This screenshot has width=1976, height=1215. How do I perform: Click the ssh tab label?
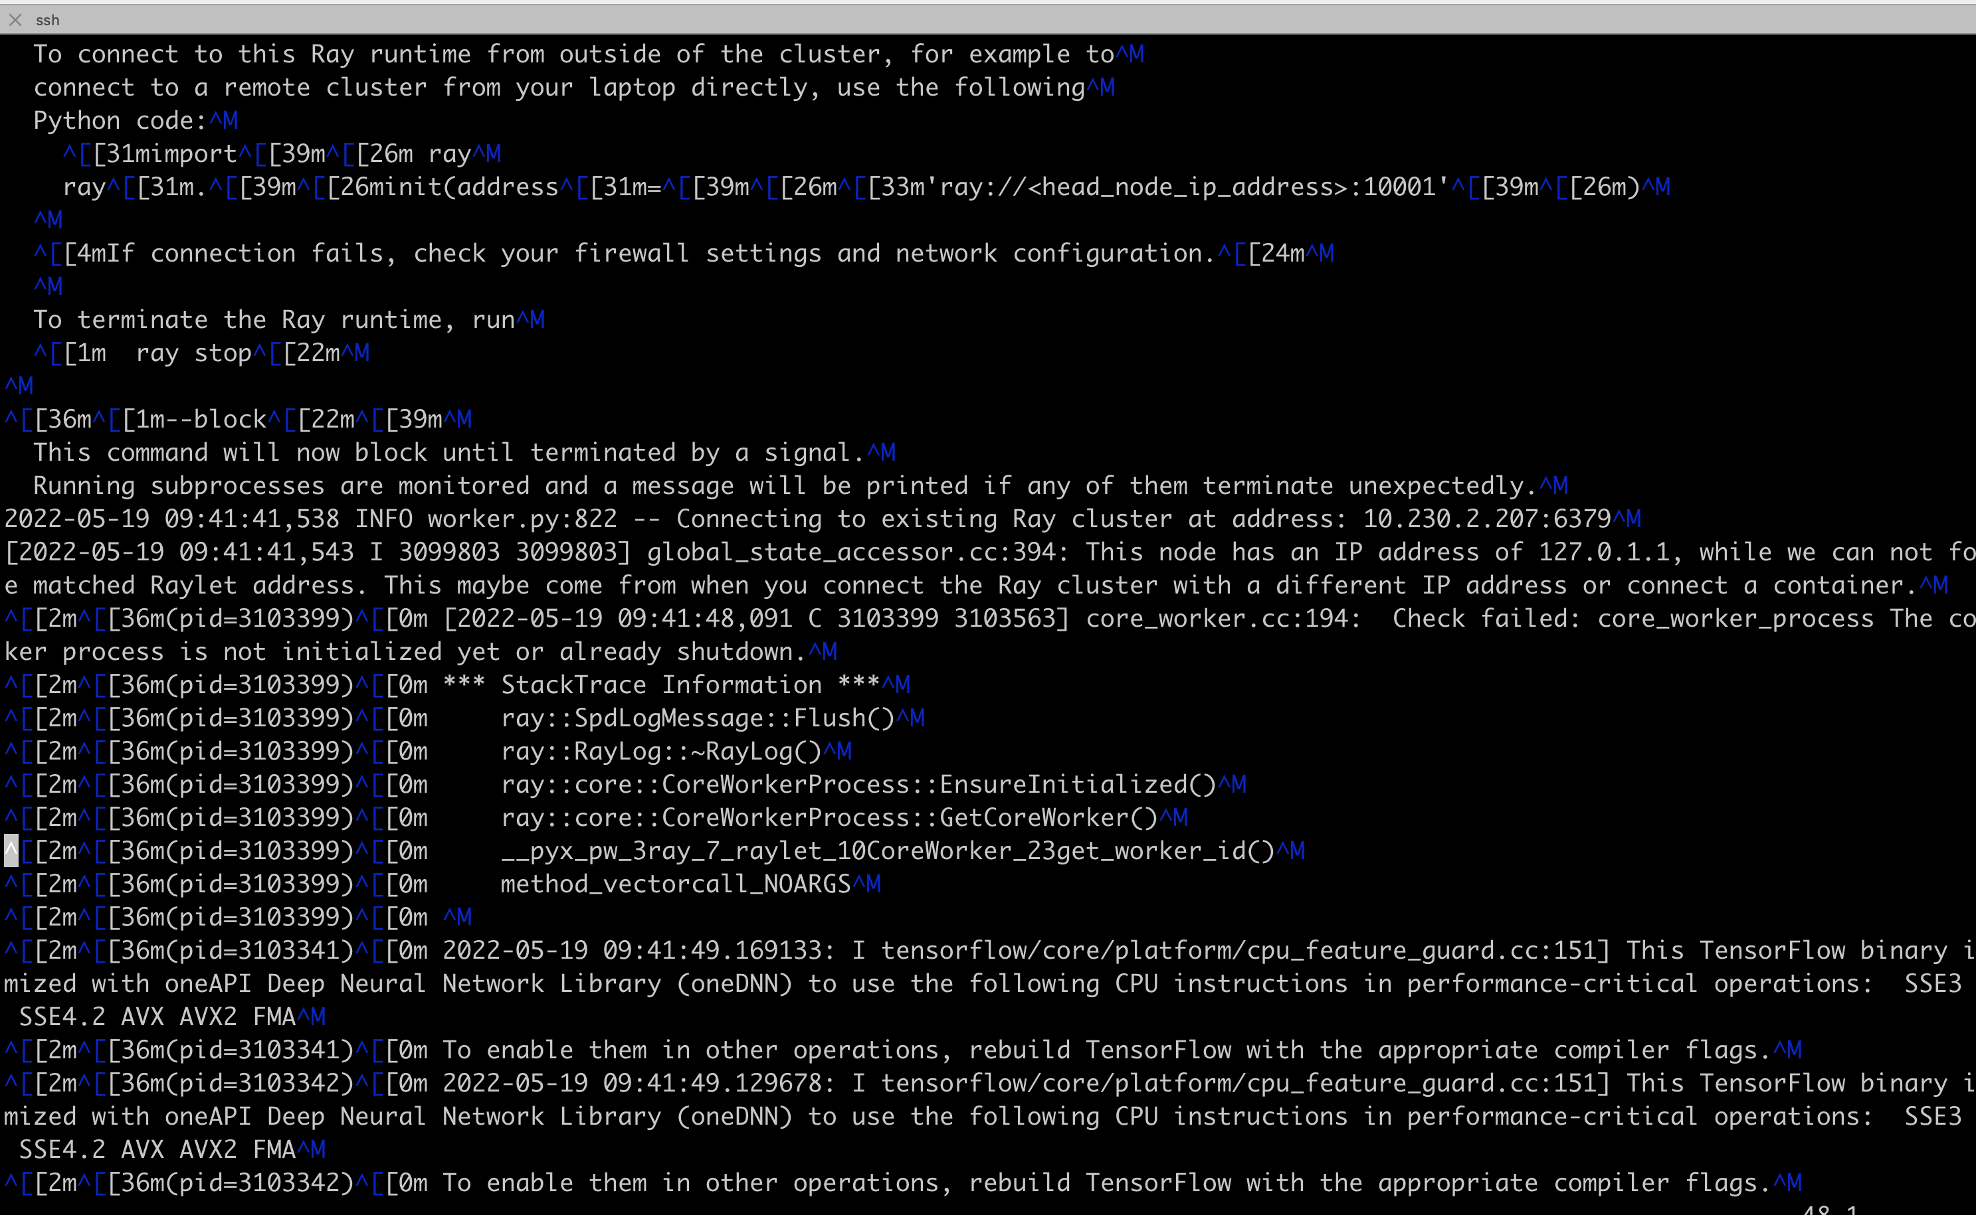point(47,20)
